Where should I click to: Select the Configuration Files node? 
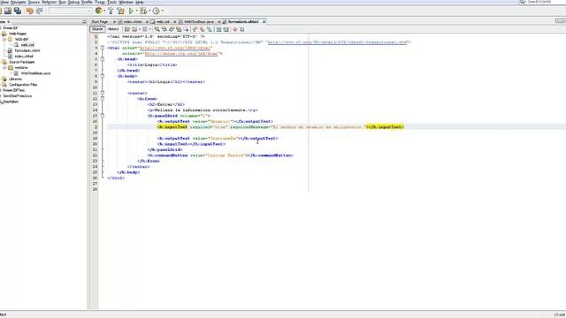tap(23, 85)
